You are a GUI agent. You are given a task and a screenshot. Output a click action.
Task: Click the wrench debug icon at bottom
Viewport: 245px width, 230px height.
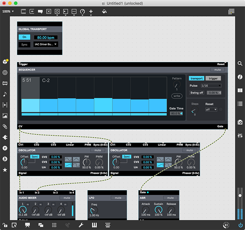[x=81, y=225]
